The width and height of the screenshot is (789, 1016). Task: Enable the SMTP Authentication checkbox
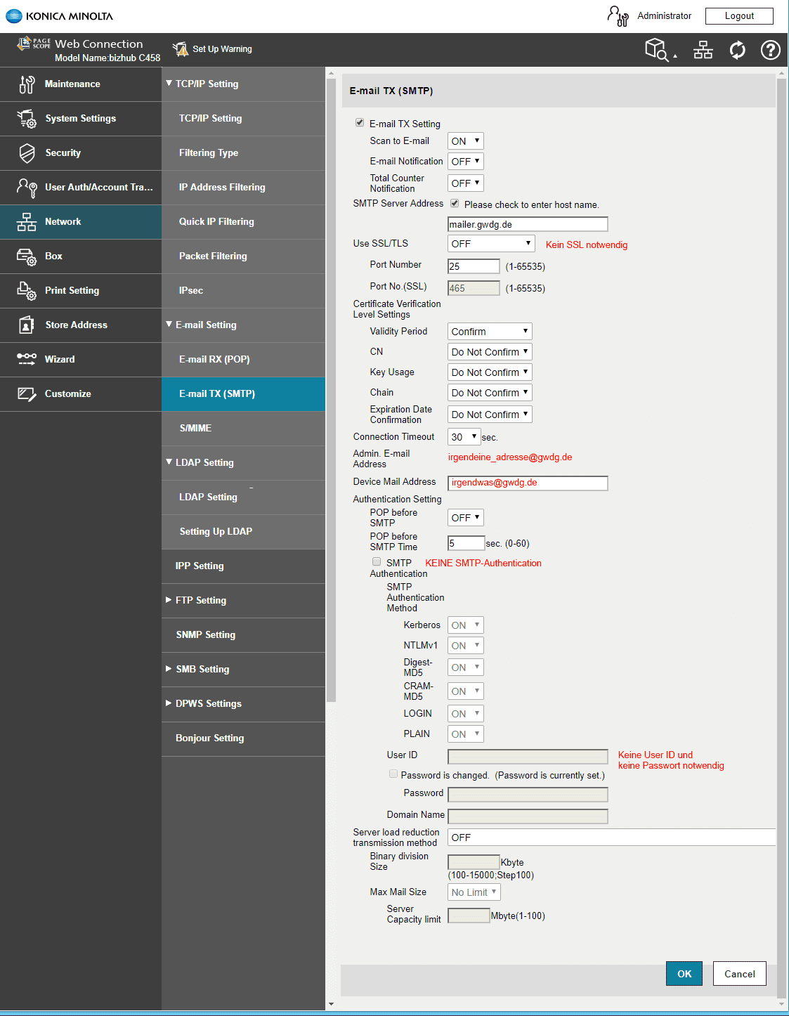point(377,562)
